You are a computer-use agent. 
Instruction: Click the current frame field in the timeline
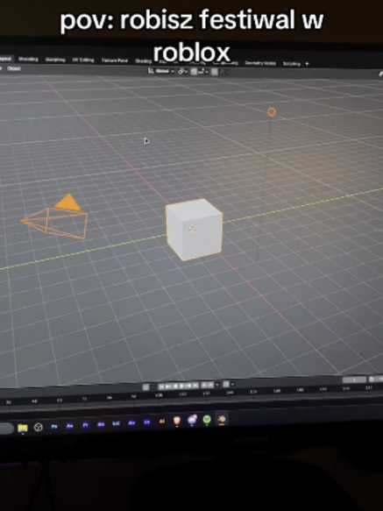pos(354,380)
